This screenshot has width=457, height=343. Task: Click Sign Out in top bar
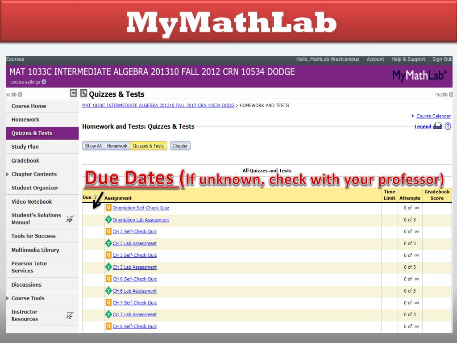[x=442, y=59]
